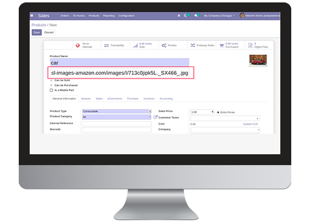Open the activities clock icon
The height and width of the screenshot is (222, 310).
(185, 16)
